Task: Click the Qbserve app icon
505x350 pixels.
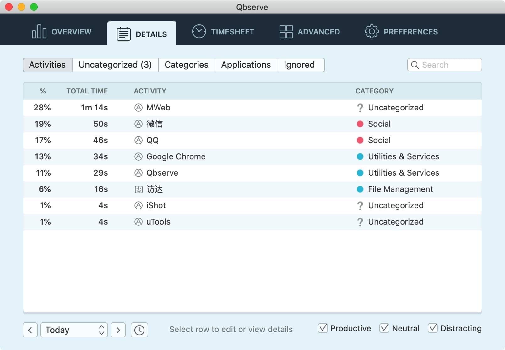Action: point(138,173)
